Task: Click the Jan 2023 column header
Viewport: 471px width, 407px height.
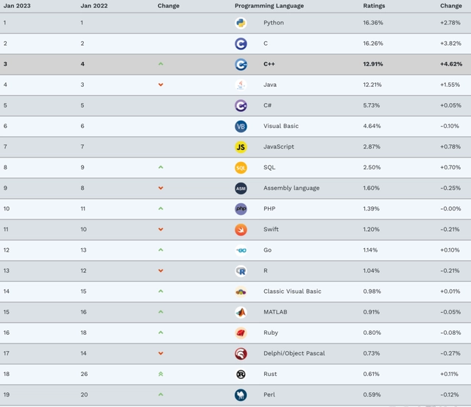Action: click(x=17, y=6)
